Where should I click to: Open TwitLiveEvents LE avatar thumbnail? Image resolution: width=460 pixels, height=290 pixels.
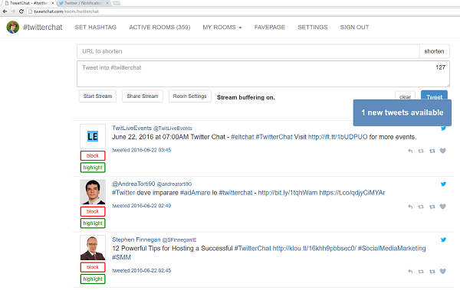[x=93, y=136]
